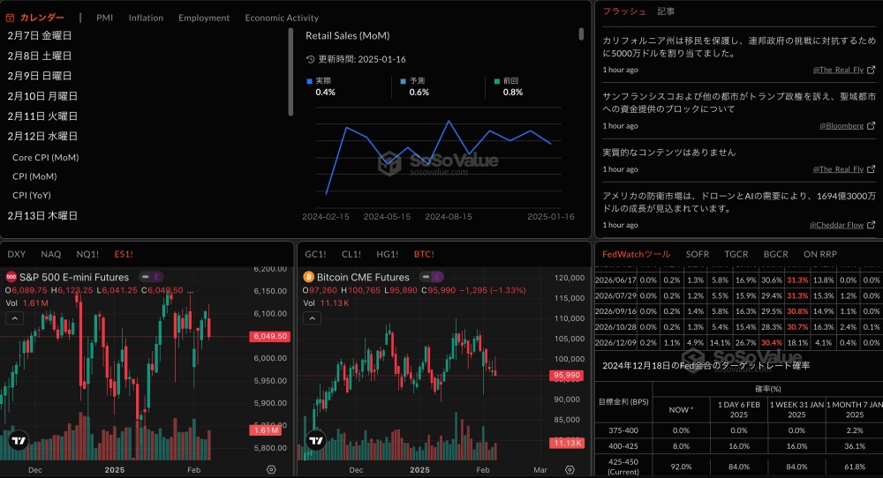Open Core CPI (MoM) calendar event
This screenshot has height=478, width=883.
(x=46, y=158)
